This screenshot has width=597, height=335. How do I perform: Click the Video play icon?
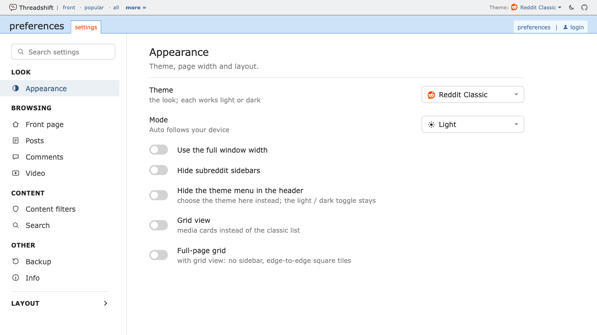pos(16,173)
